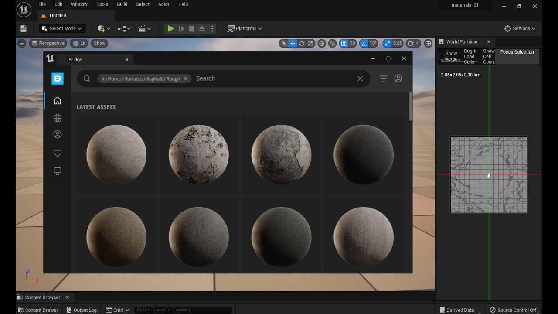Image resolution: width=558 pixels, height=314 pixels.
Task: Open the Bridge filter options icon
Action: point(383,78)
